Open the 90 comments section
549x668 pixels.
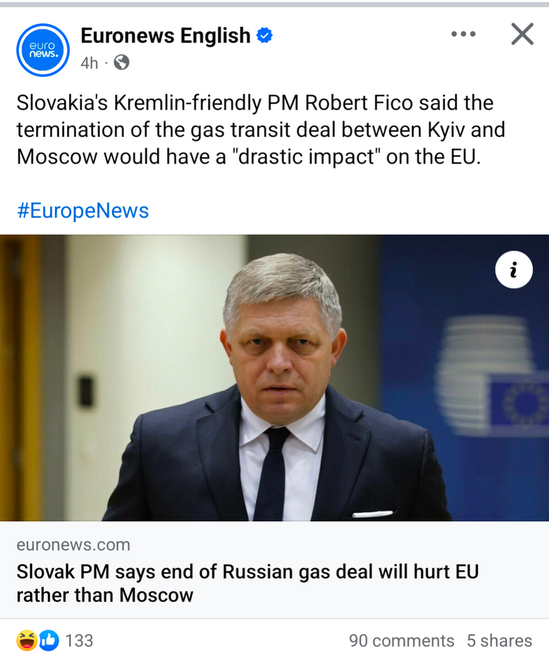click(x=401, y=641)
